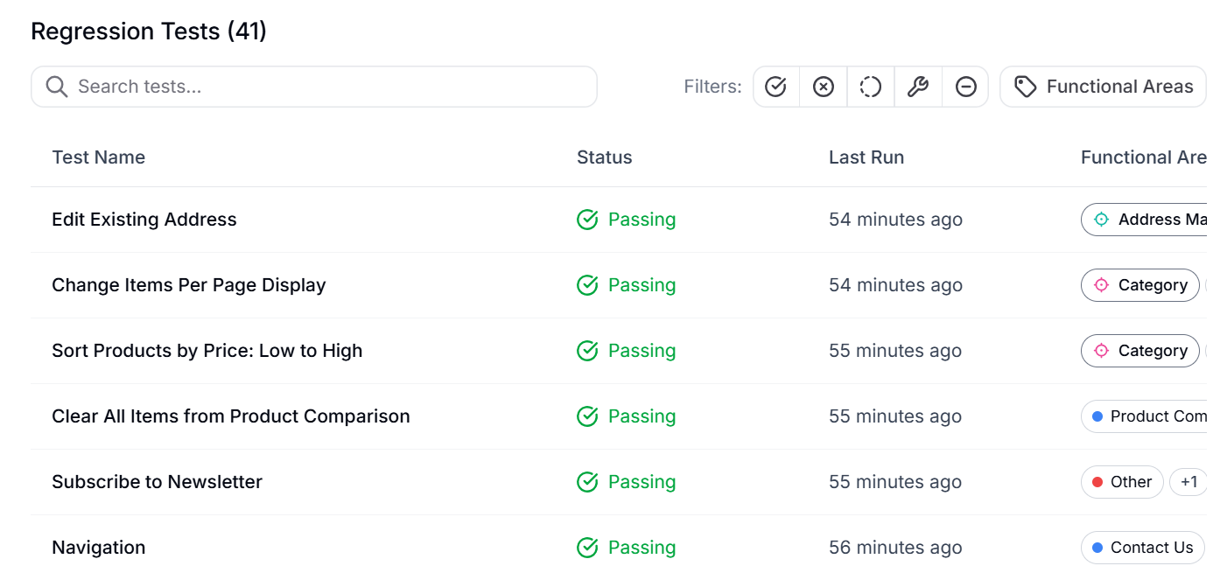Select the Status column header
The width and height of the screenshot is (1227, 573).
[604, 157]
